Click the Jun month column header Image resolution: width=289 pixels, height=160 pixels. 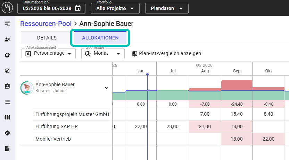(x=141, y=71)
